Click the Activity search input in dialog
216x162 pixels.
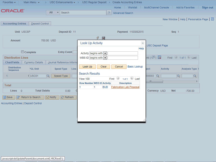(123, 53)
